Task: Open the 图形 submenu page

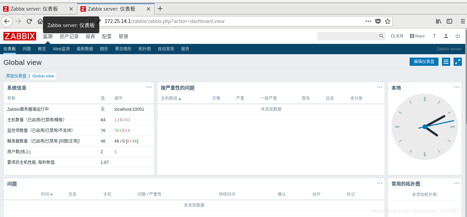Action: point(104,49)
